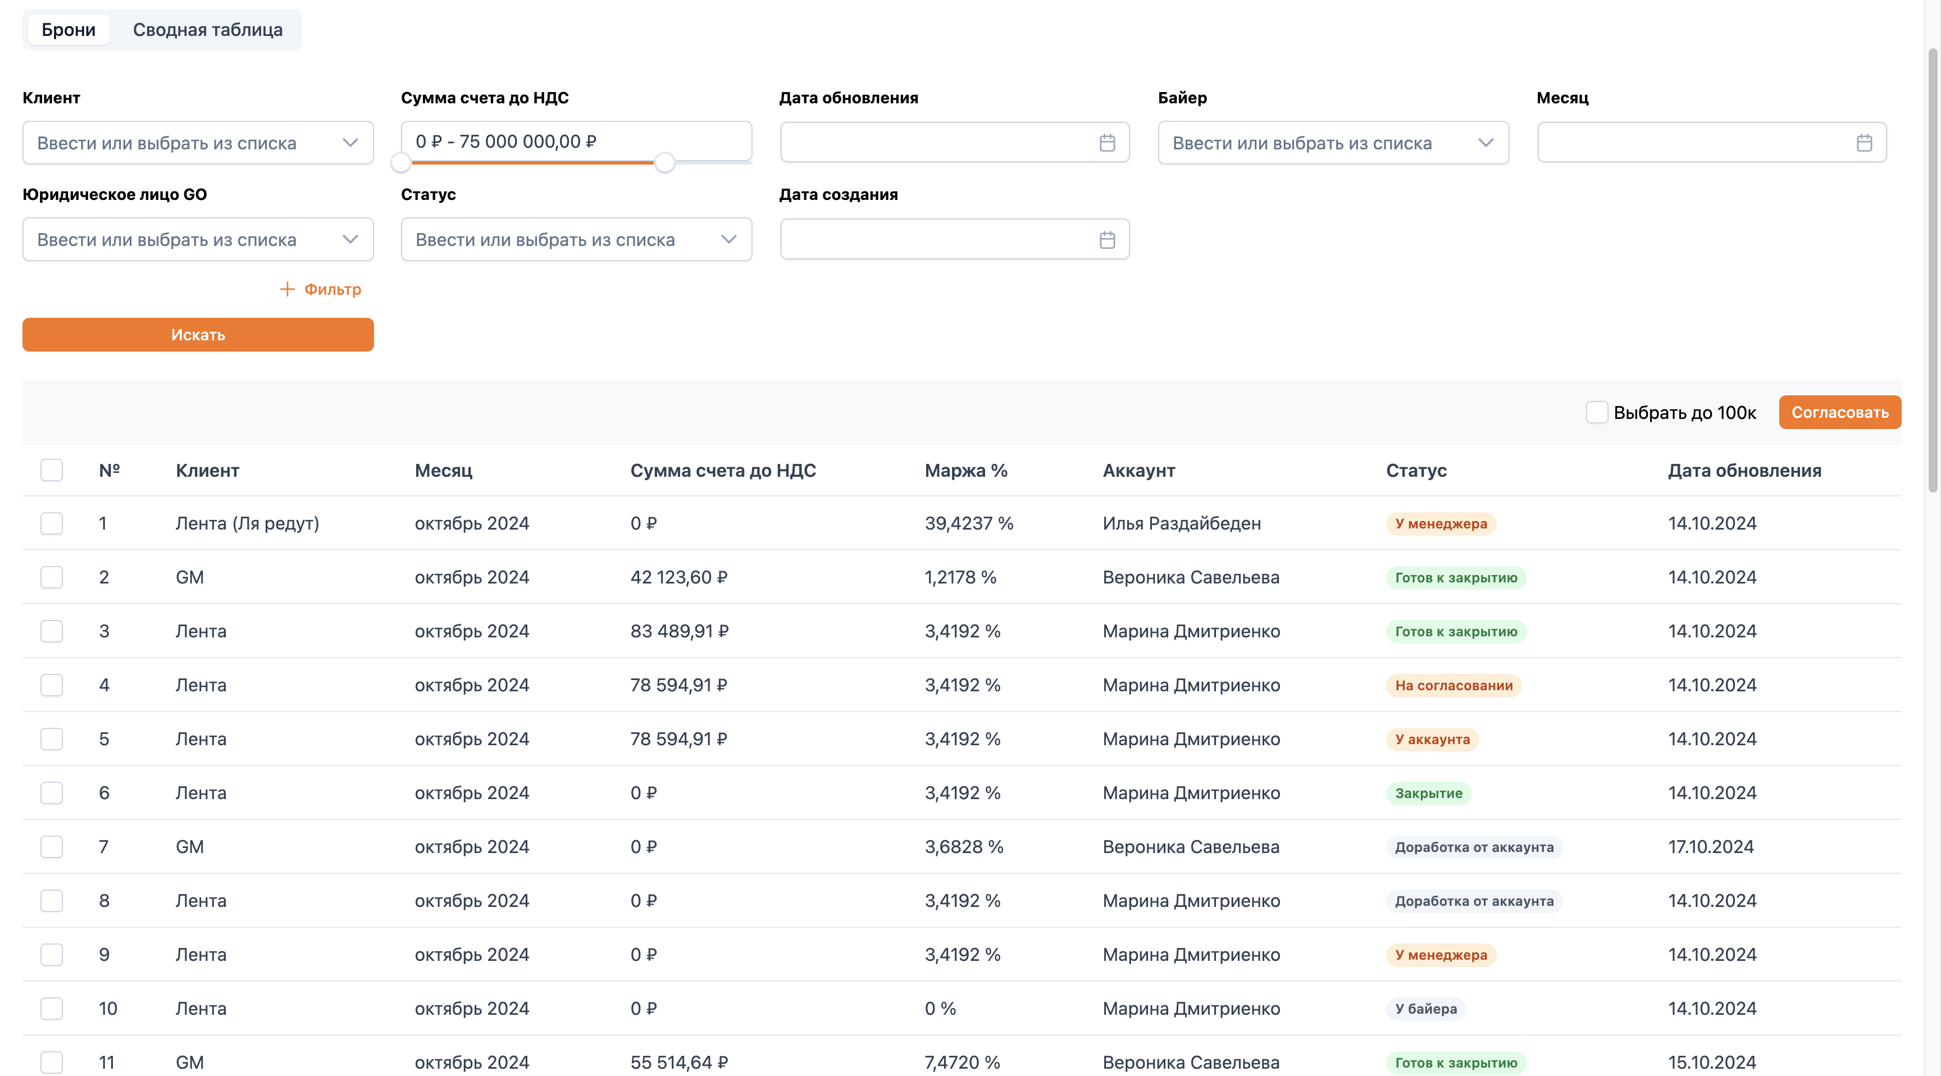Image resolution: width=1941 pixels, height=1076 pixels.
Task: Click the На согласовании status badge
Action: point(1454,686)
